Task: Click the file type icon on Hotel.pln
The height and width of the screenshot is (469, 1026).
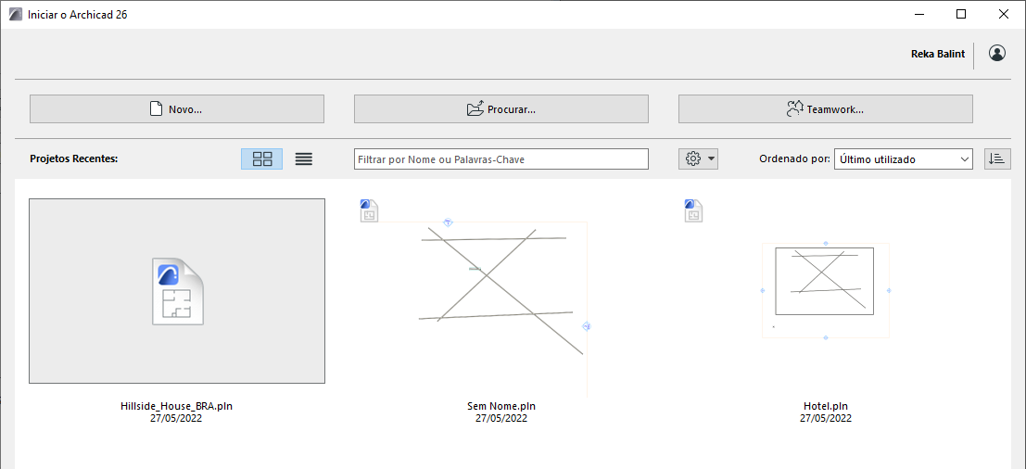Action: 693,210
